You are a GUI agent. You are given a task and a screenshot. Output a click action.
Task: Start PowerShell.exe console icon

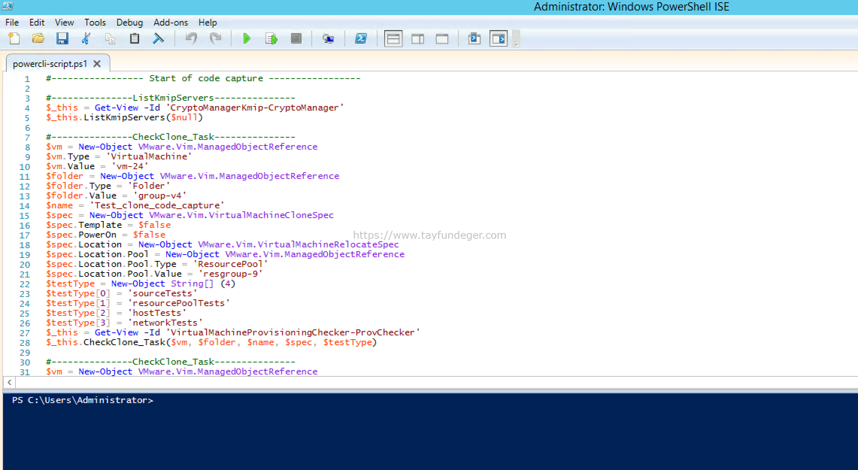[361, 38]
